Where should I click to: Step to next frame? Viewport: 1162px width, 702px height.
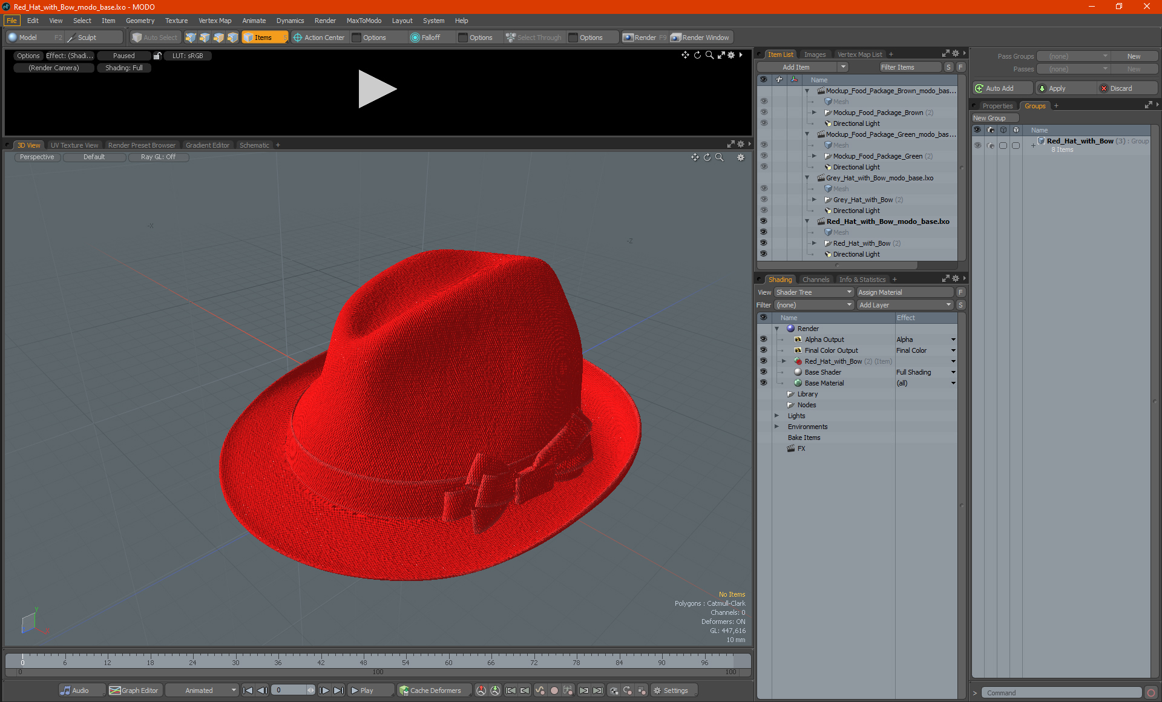[x=324, y=691]
